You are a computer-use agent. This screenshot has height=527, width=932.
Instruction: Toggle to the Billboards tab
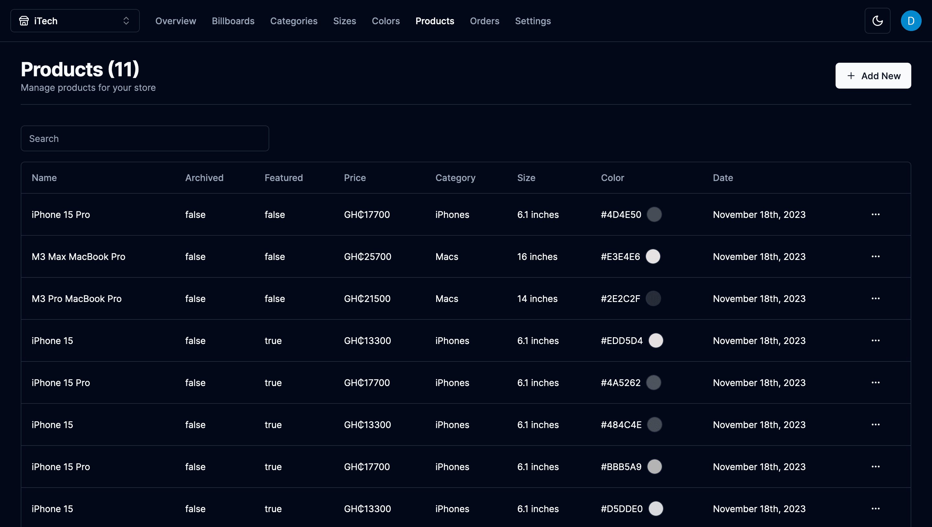[x=233, y=20]
